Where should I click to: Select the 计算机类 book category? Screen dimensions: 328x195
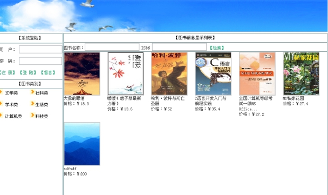13,116
